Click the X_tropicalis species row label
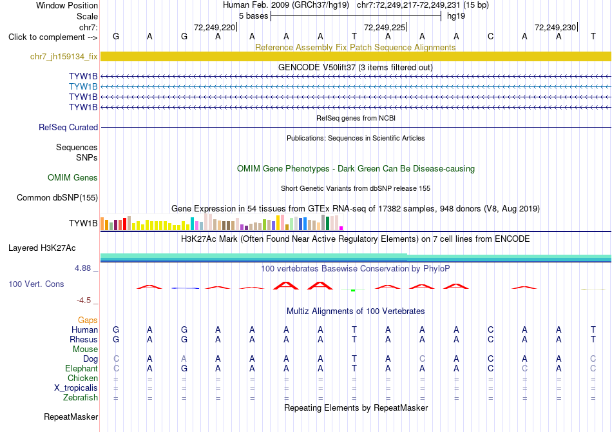 (x=76, y=388)
